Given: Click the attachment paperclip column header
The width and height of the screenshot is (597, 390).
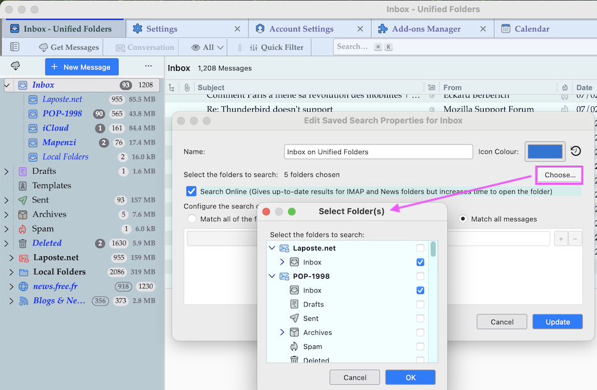Looking at the screenshot, I should pos(187,88).
